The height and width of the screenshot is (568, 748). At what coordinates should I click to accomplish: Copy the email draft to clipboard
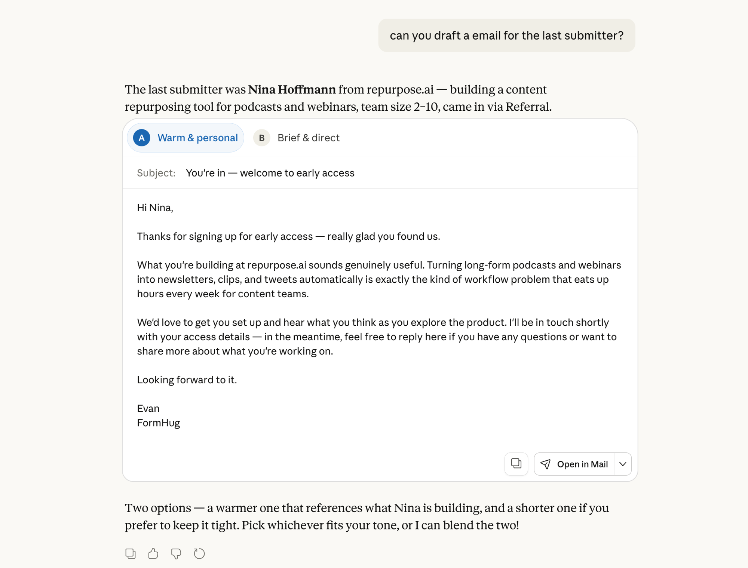click(x=516, y=464)
